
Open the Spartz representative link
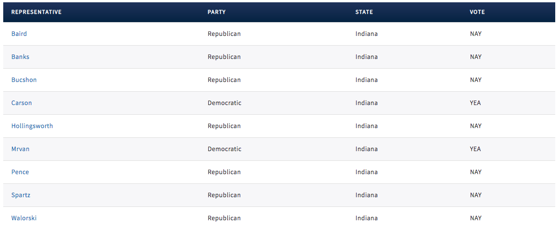tap(21, 195)
